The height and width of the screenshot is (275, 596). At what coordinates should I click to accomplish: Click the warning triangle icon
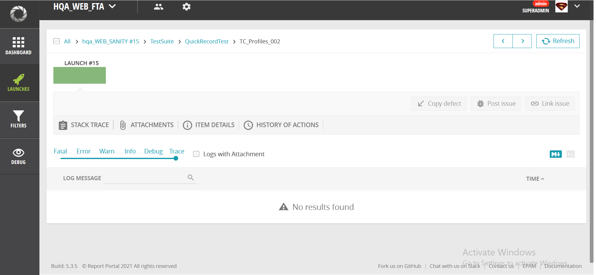(283, 207)
